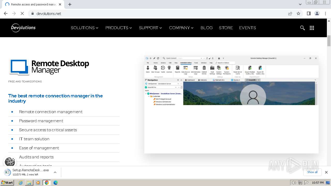Click the Devolutions logo
This screenshot has width=331, height=186.
coord(23,28)
